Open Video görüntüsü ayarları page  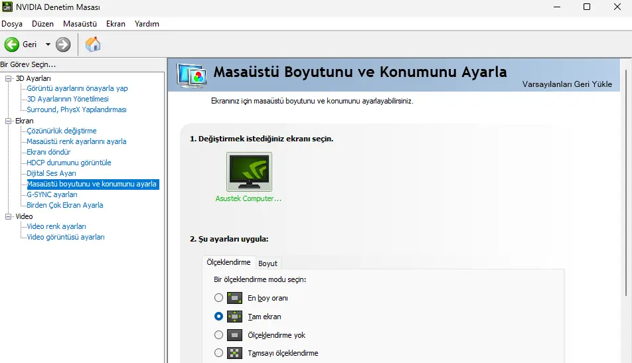click(66, 237)
